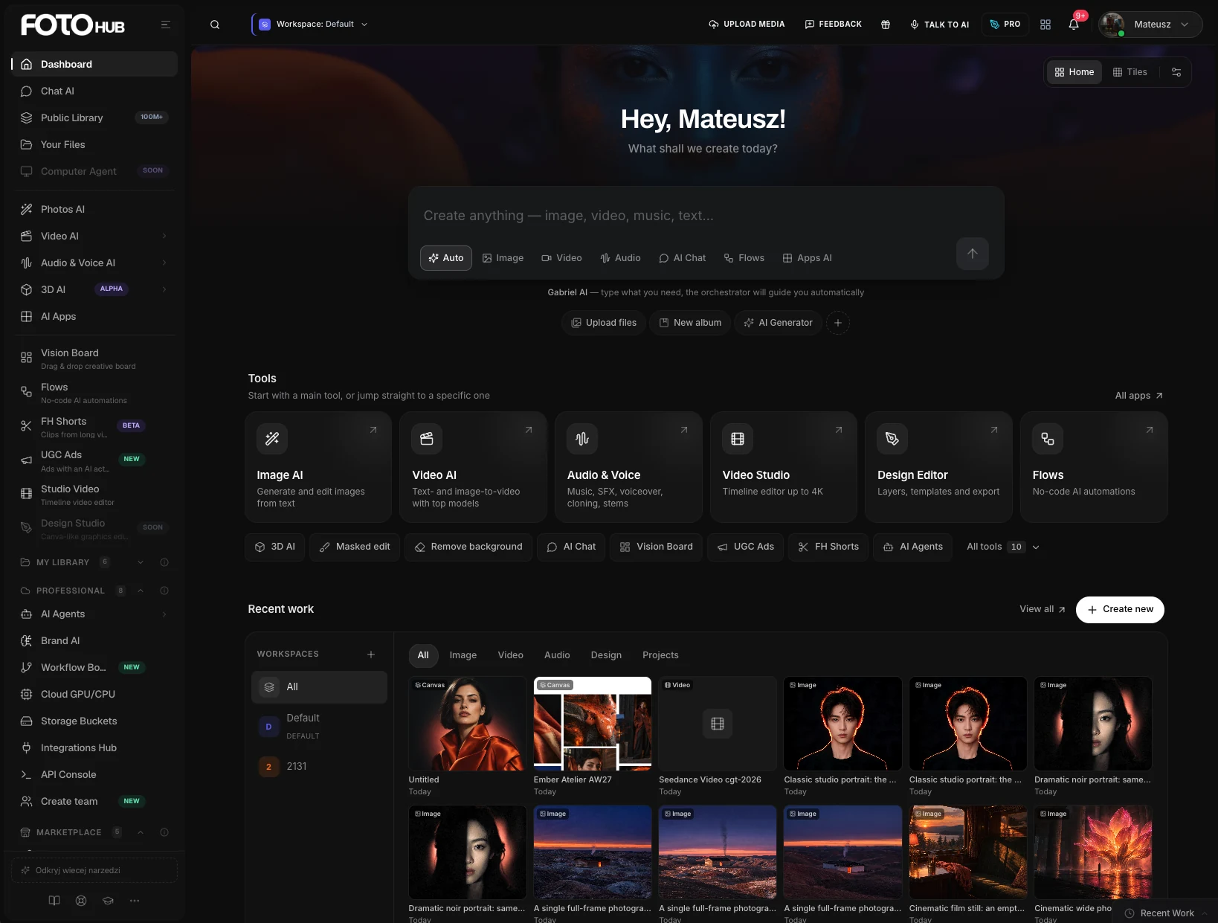Add a workspace with the plus icon

pos(371,655)
